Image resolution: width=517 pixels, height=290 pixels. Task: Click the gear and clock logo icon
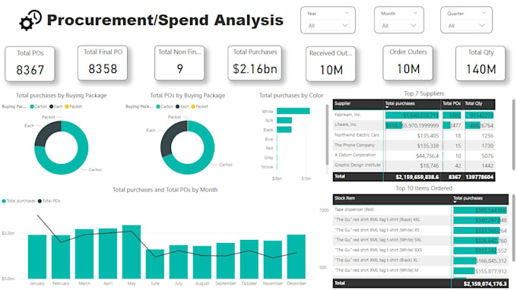coord(30,20)
